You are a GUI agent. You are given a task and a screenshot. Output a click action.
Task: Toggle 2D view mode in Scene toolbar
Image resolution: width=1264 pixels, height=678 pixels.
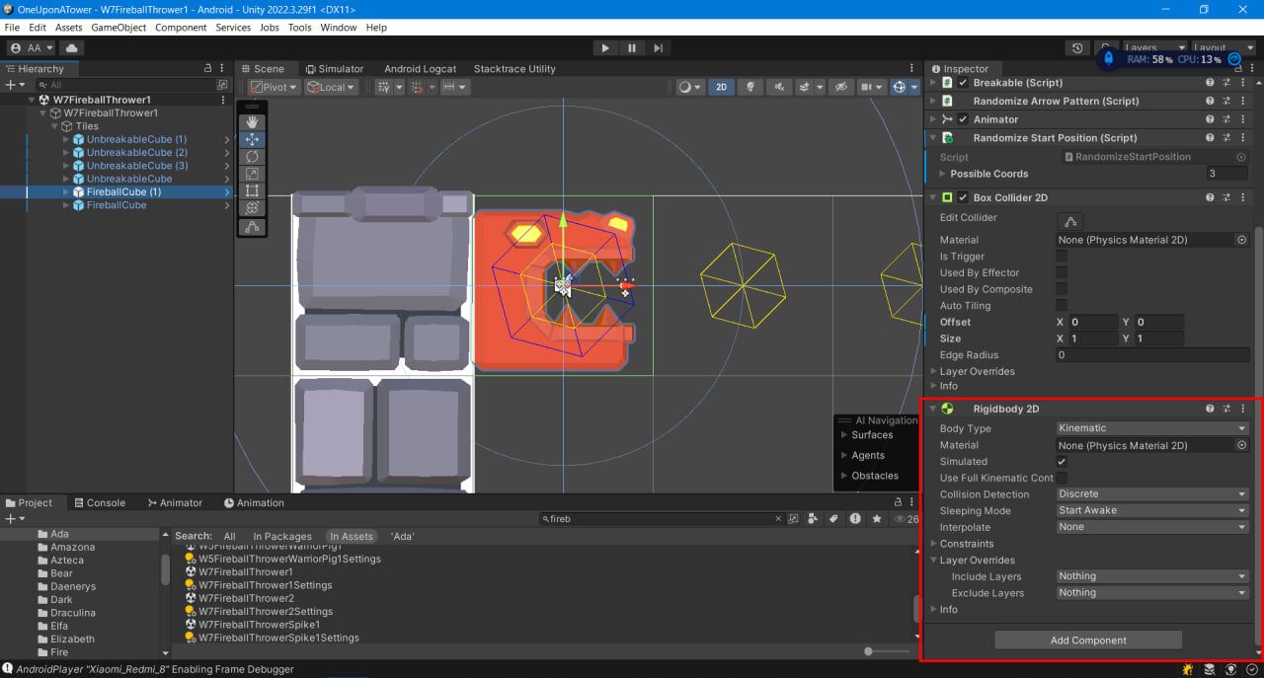721,87
